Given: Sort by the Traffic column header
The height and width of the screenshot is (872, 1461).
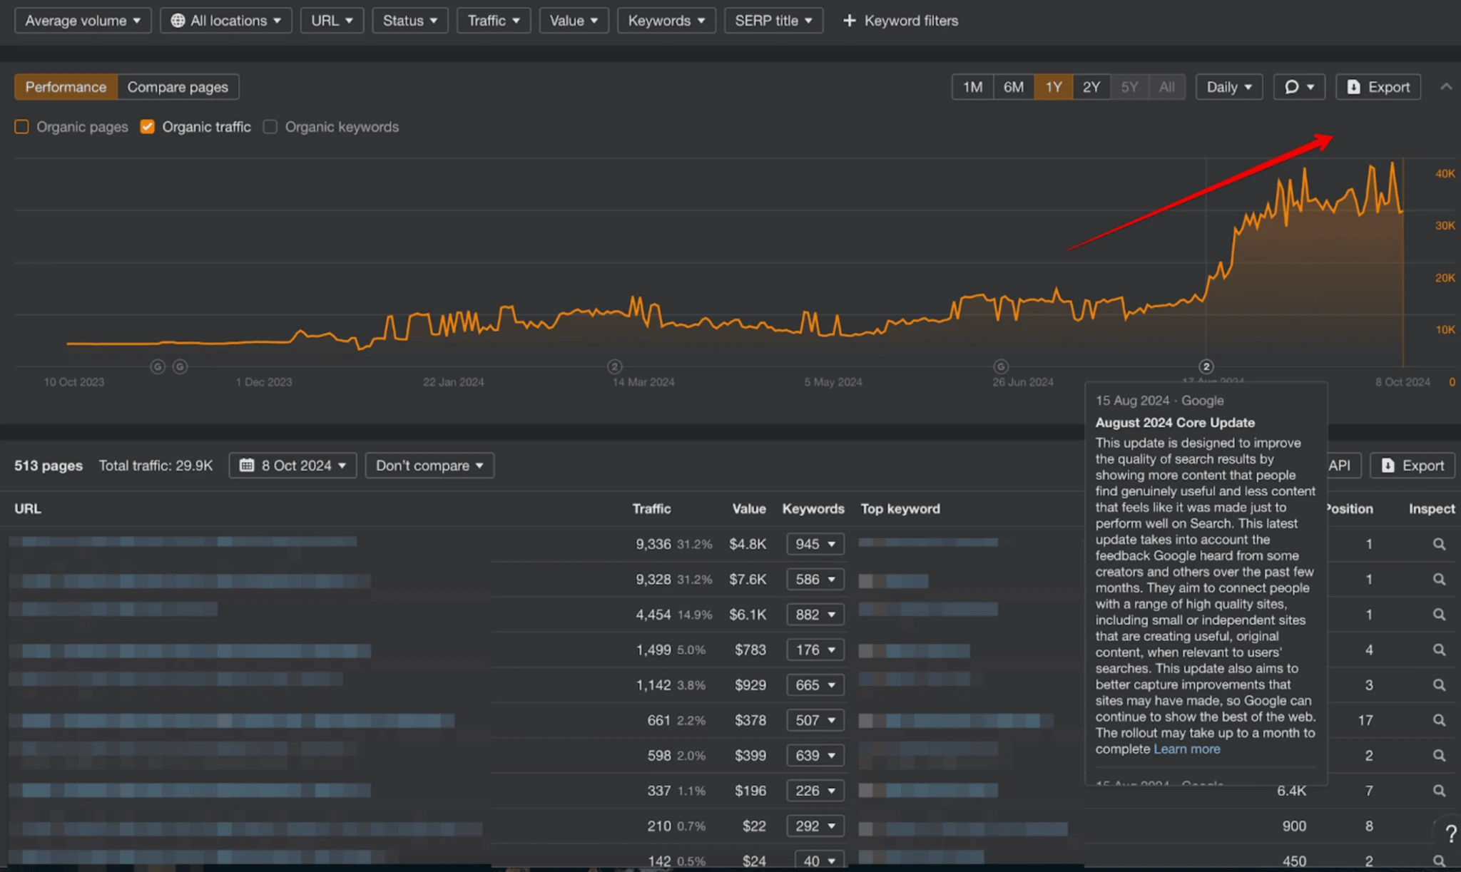Looking at the screenshot, I should click(x=651, y=508).
